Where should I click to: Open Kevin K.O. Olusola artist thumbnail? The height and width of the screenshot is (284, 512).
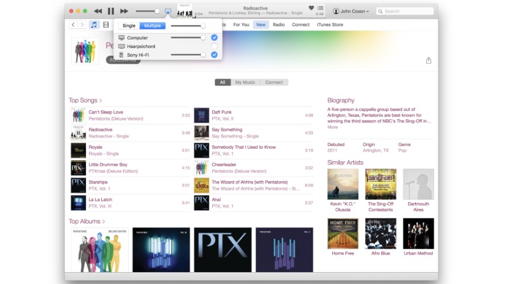click(342, 184)
